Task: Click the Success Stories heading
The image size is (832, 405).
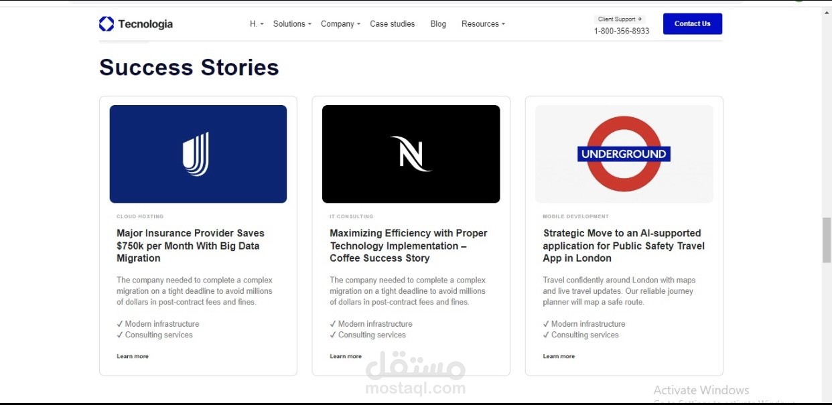Action: pos(189,68)
